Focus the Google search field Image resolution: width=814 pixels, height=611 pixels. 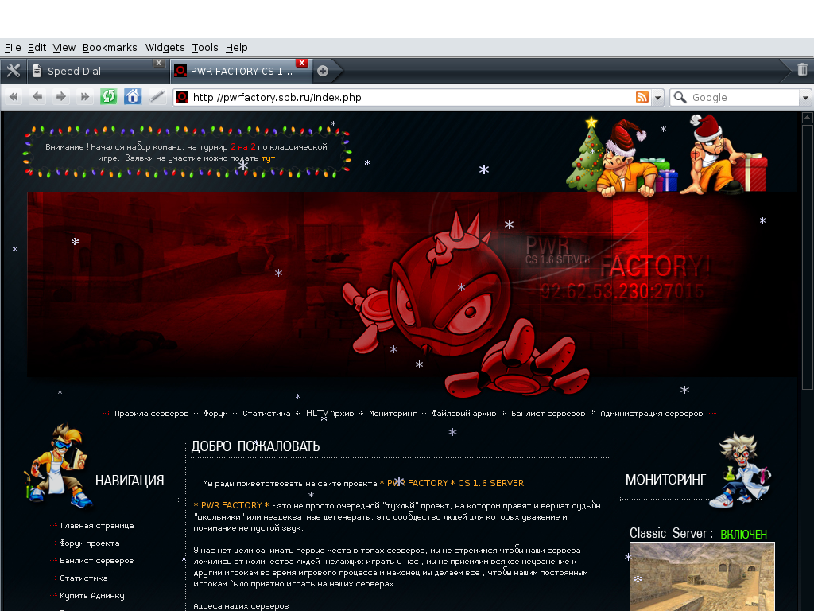point(743,98)
